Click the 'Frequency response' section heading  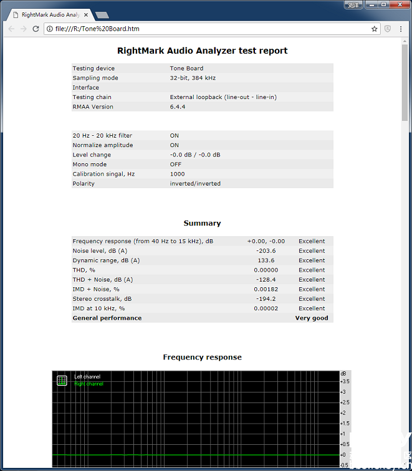pyautogui.click(x=202, y=357)
